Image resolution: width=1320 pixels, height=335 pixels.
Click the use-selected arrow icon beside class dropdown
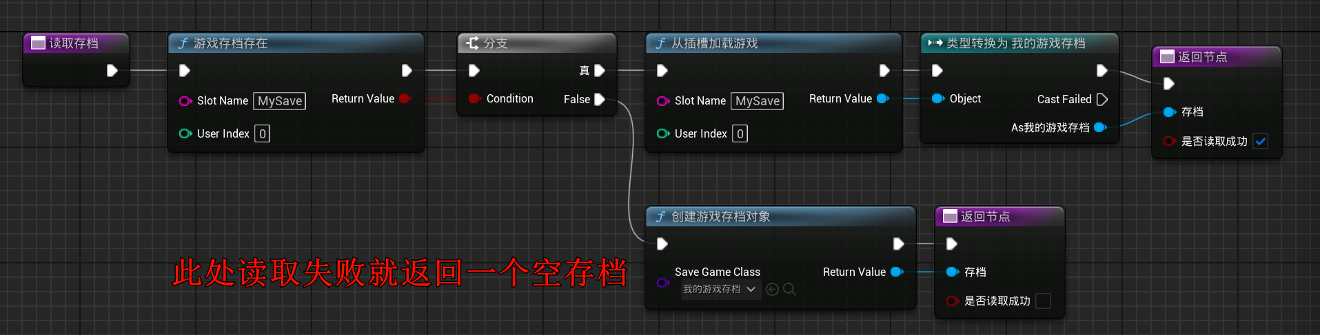click(x=772, y=290)
